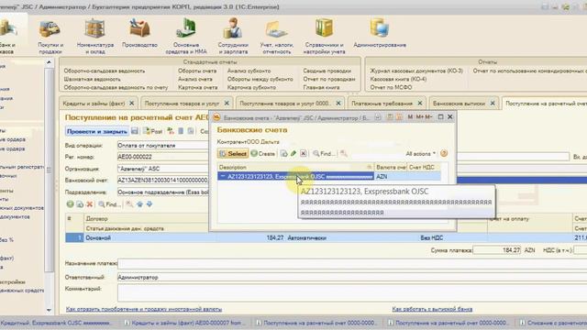Open link about приобретение и продажу иностранной валюты

point(144,309)
